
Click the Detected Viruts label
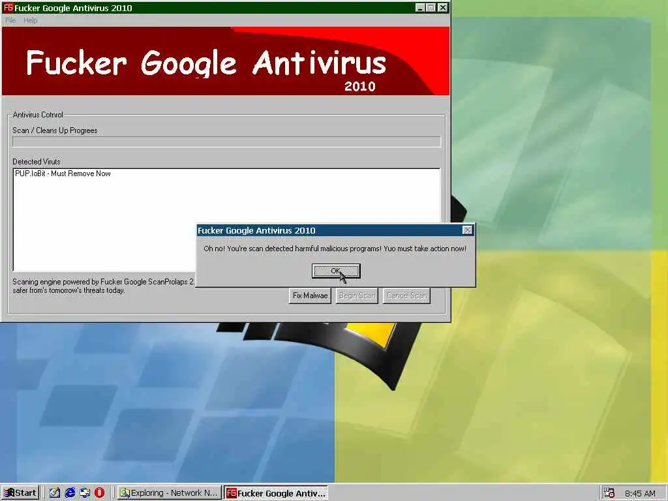click(x=37, y=162)
